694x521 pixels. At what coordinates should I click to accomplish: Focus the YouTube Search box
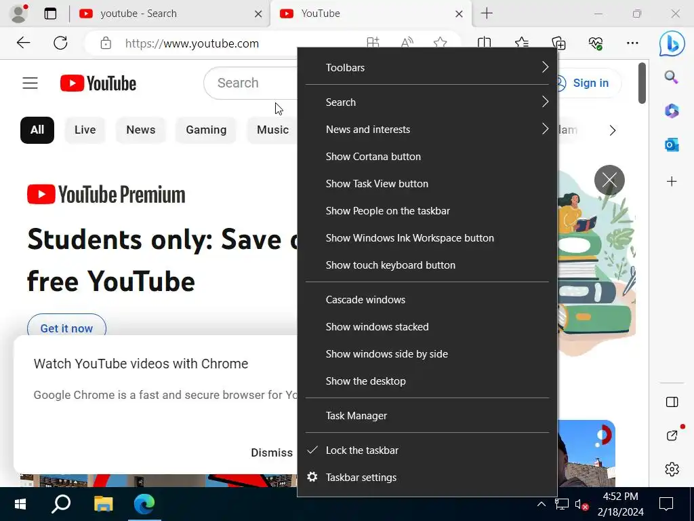point(251,83)
